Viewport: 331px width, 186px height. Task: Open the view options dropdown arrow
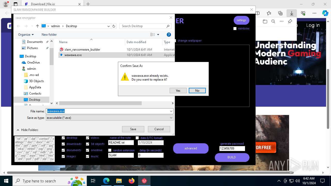coord(158,35)
